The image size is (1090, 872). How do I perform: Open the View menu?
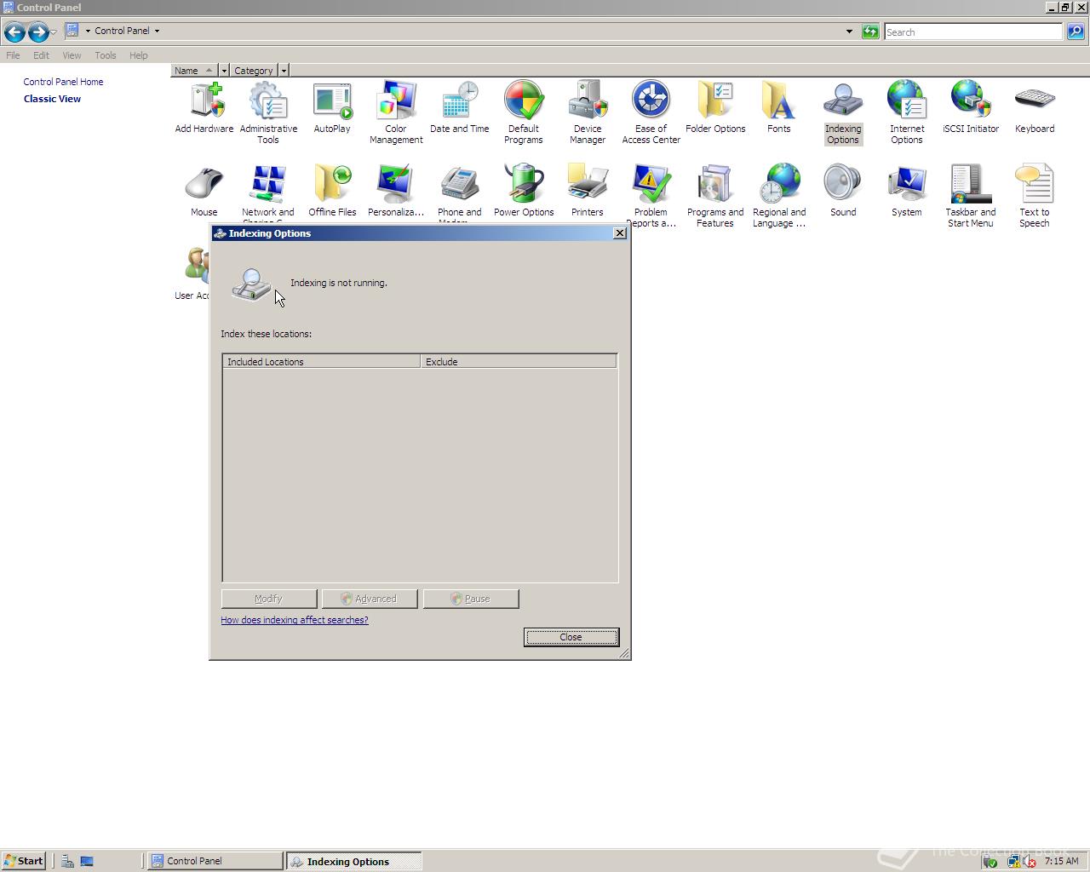(72, 55)
